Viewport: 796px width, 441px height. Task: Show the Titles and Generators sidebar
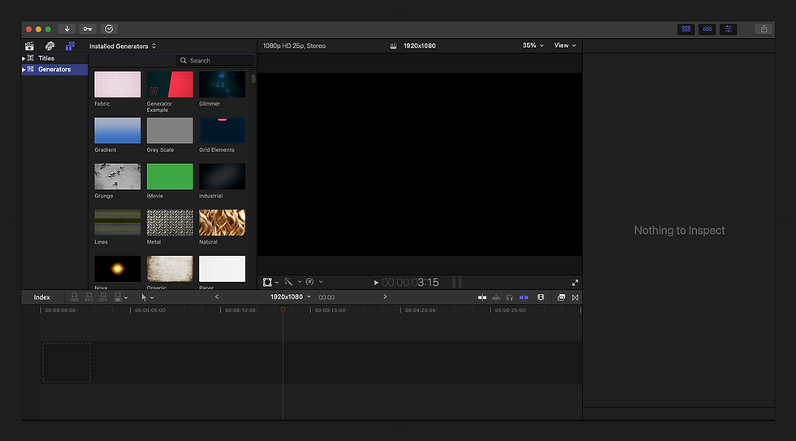point(70,46)
